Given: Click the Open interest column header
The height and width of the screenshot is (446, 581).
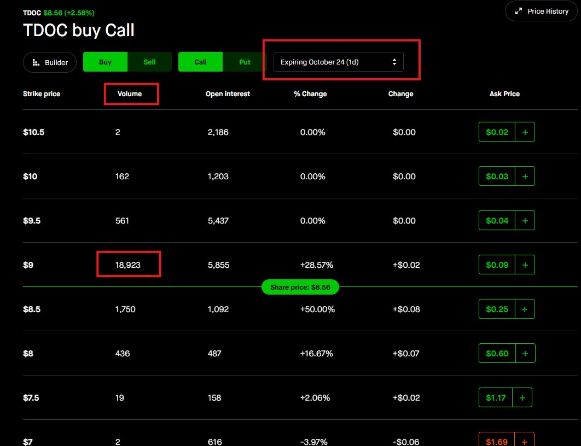Looking at the screenshot, I should [228, 93].
